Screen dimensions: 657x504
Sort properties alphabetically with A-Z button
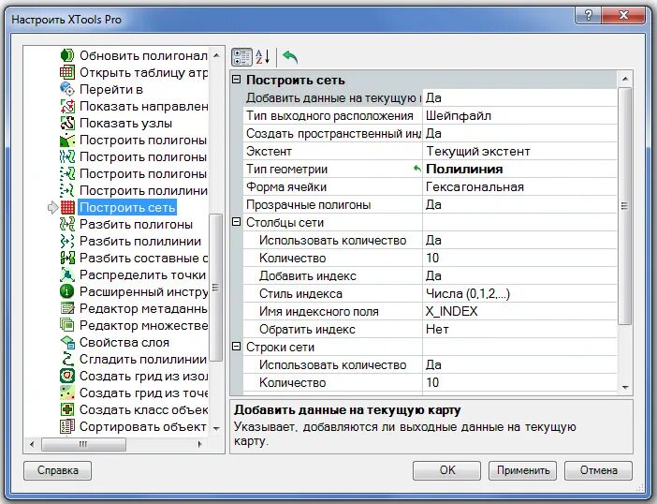click(263, 57)
